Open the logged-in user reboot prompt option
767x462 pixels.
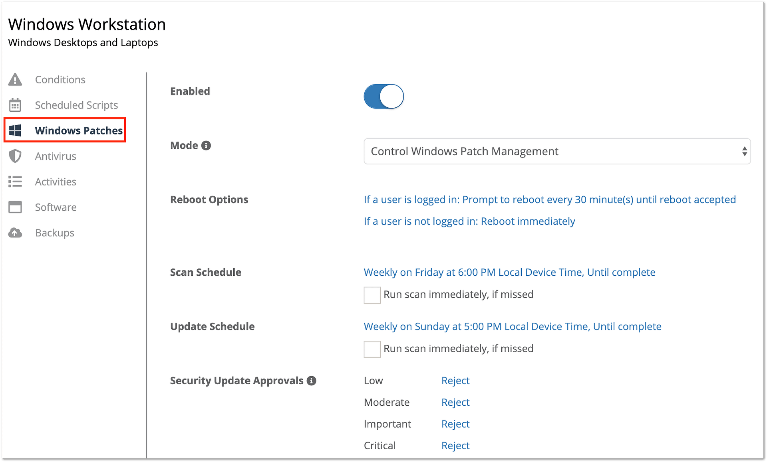tap(549, 199)
